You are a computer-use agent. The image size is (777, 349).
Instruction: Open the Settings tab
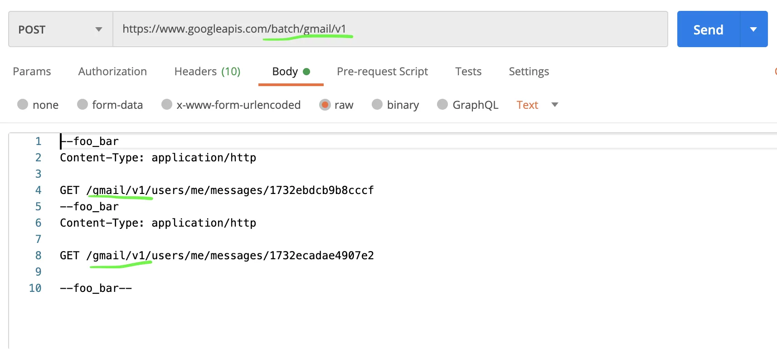[x=529, y=72]
